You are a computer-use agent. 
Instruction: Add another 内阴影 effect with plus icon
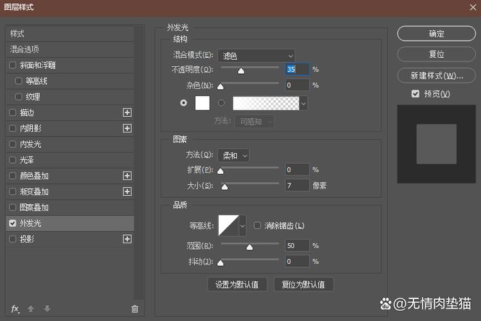pos(127,128)
